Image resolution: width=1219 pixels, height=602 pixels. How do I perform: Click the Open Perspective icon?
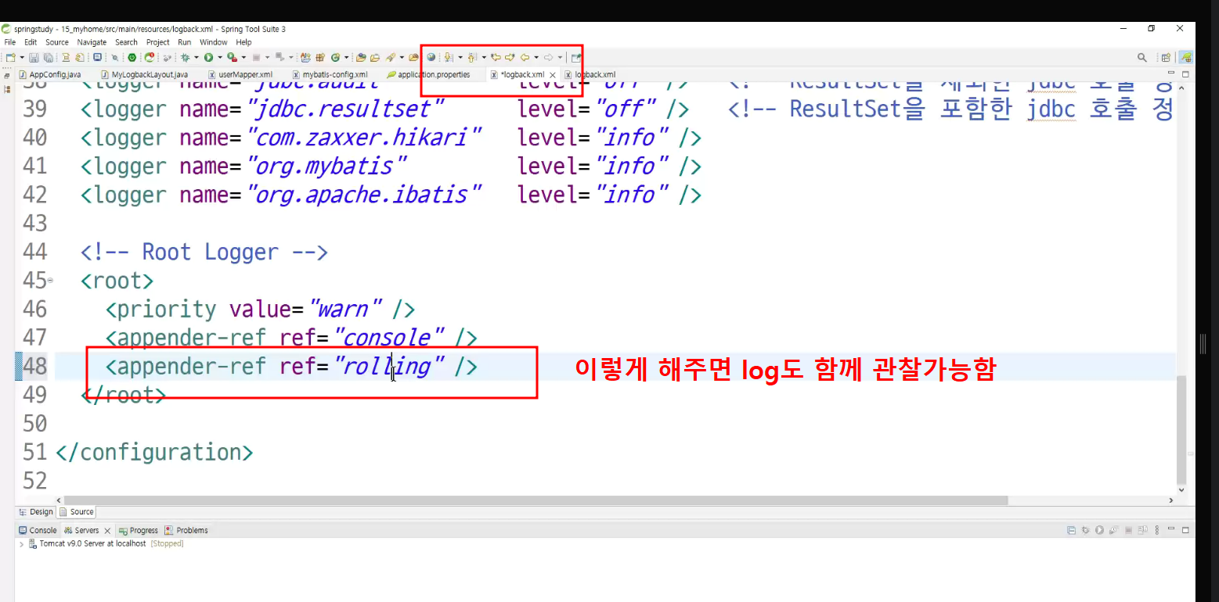click(x=1166, y=57)
